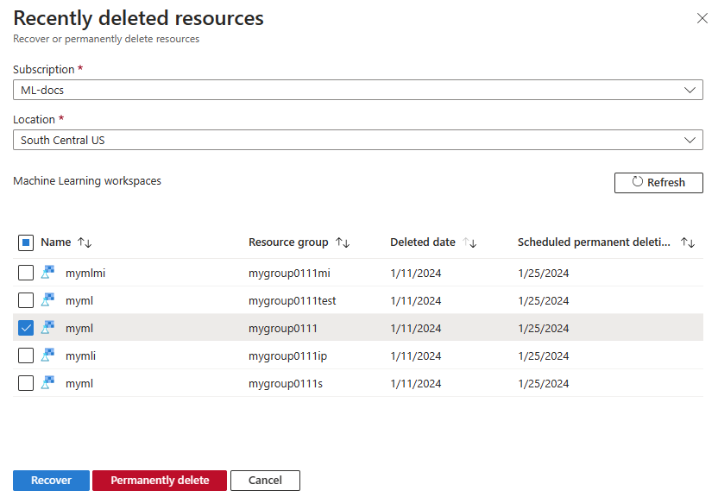Deselect the checked myml row in mygroup0111
This screenshot has height=497, width=718.
pyautogui.click(x=26, y=327)
